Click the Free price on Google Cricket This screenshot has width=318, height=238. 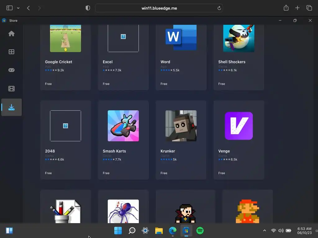(48, 84)
